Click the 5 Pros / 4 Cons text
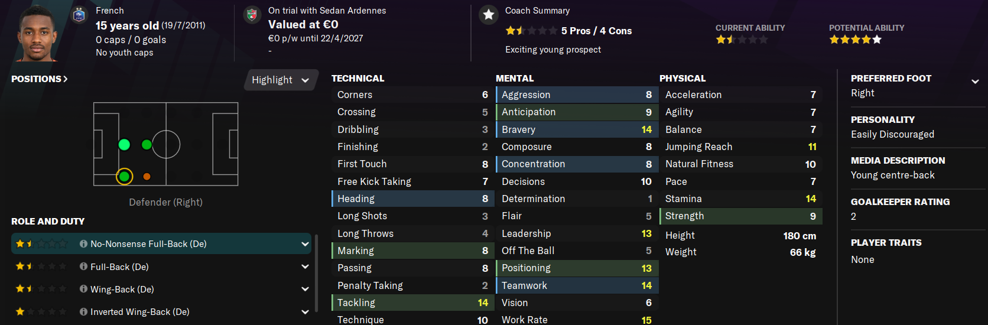Image resolution: width=988 pixels, height=325 pixels. coord(596,31)
